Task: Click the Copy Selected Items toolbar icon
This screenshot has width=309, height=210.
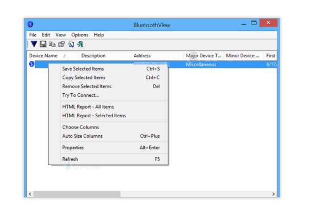Action: tap(52, 44)
